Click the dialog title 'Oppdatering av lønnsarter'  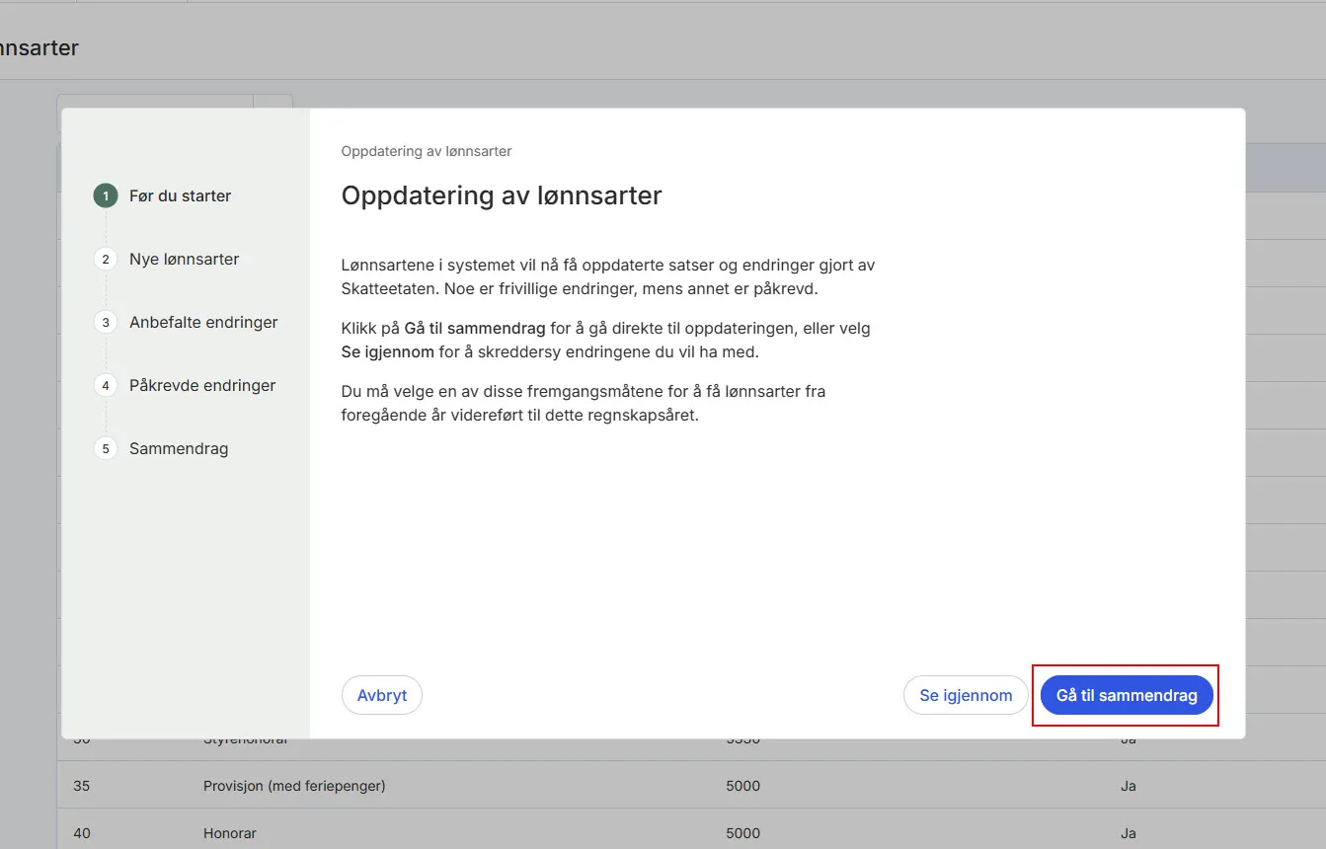(501, 195)
